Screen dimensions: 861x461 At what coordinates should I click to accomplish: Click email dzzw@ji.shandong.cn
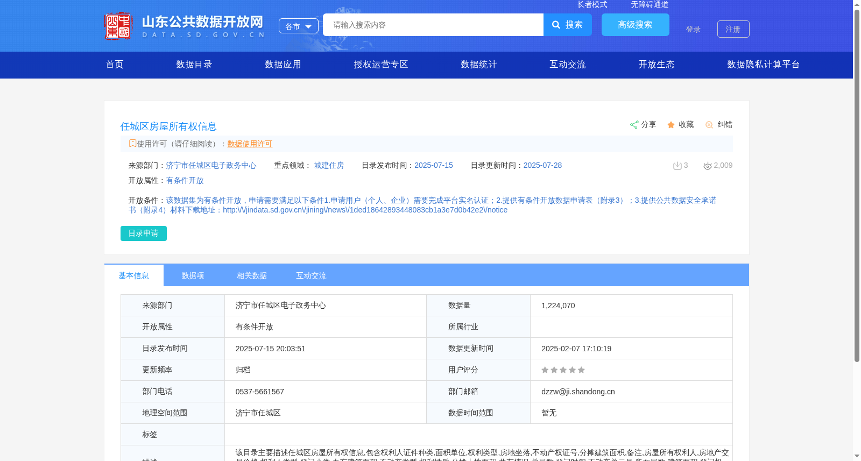pos(578,392)
